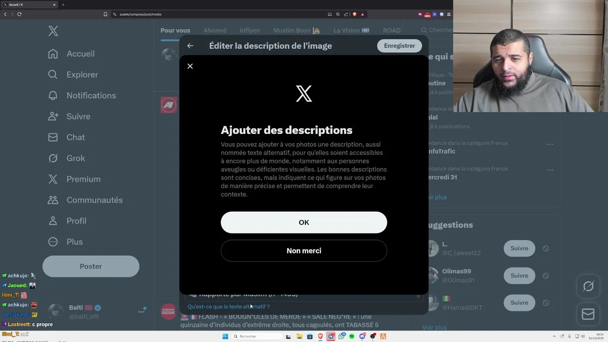The width and height of the screenshot is (608, 342).
Task: Dismiss the HamadiDKT suggestion with the circle-slash icon
Action: click(546, 303)
